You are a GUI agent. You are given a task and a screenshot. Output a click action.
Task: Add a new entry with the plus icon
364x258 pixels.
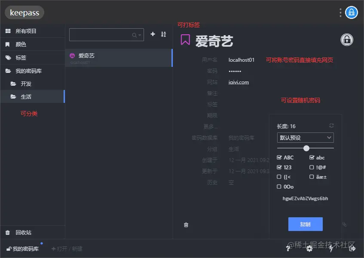(153, 34)
